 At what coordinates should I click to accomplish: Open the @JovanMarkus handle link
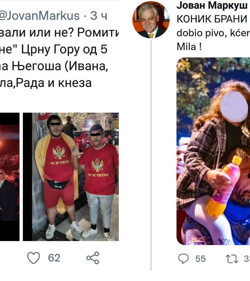(39, 16)
